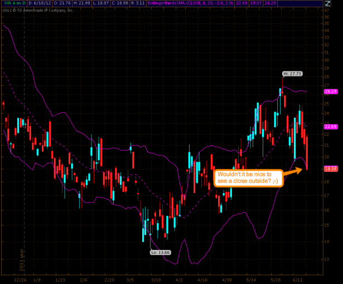Click the VIX 6 m D symbol label
Image resolution: width=343 pixels, height=284 pixels.
(13, 3)
